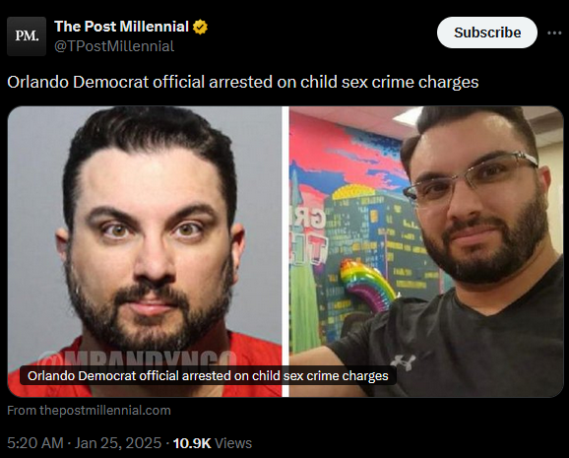
Task: Open The Post Millennial display name
Action: (121, 27)
